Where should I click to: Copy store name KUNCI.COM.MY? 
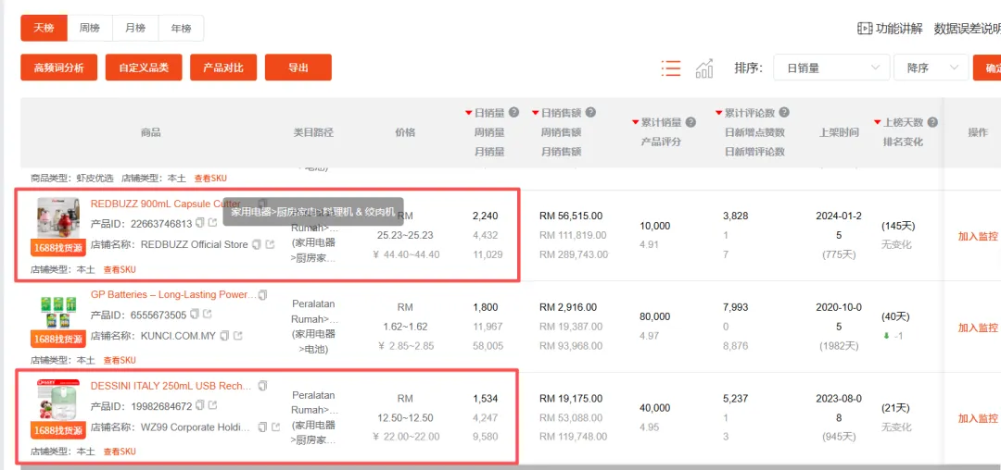point(224,335)
